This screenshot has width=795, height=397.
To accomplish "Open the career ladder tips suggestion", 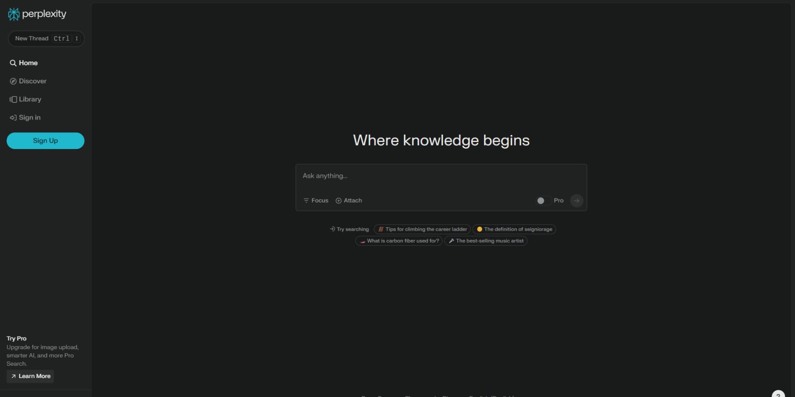I will pyautogui.click(x=421, y=229).
